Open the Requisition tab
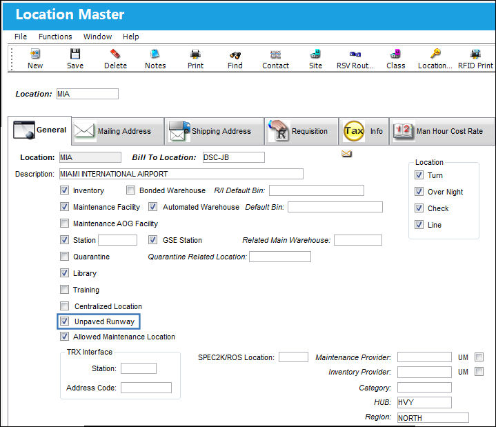 click(x=301, y=131)
